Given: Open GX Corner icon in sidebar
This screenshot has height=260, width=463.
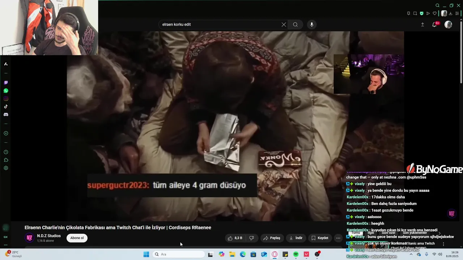Looking at the screenshot, I should (5, 237).
